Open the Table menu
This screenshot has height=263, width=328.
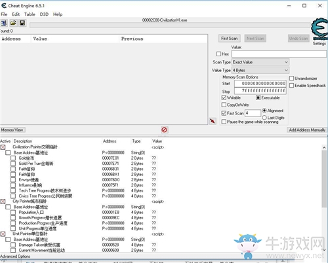30,14
